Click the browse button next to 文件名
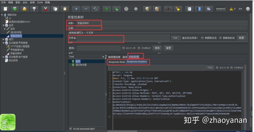The height and width of the screenshot is (132, 254). [x=176, y=38]
